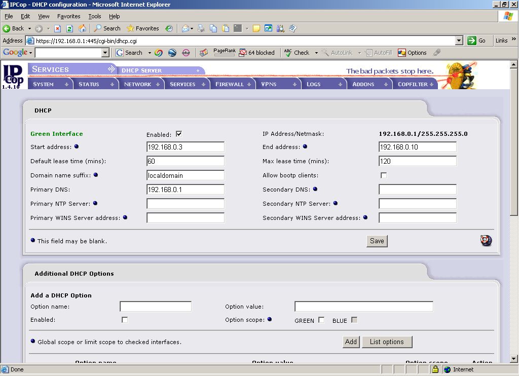The width and height of the screenshot is (519, 376).
Task: Check the BLUE option scope box
Action: [354, 320]
